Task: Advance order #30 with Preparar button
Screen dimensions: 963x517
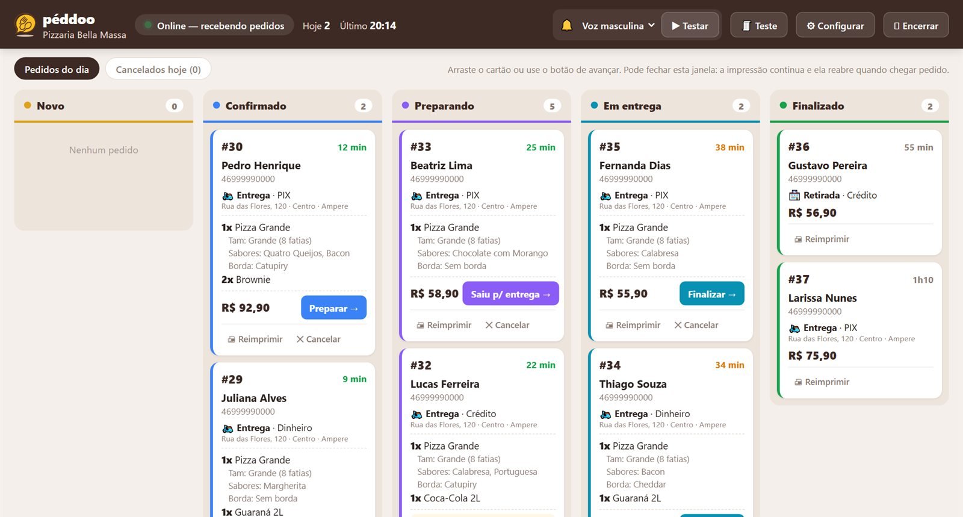Action: coord(333,308)
